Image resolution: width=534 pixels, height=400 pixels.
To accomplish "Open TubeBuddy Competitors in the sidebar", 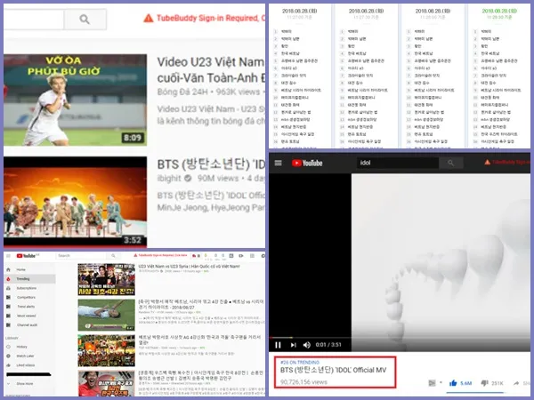I will click(x=26, y=297).
